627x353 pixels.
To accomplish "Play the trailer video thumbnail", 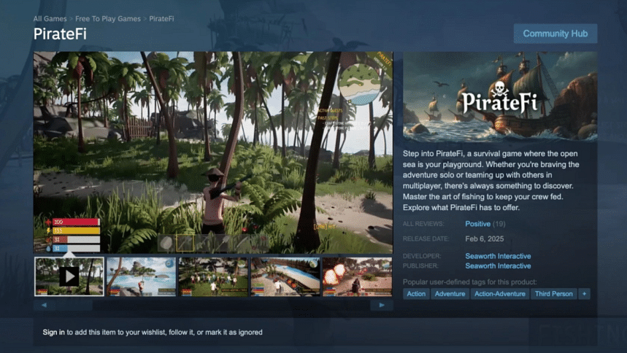I will pos(69,276).
